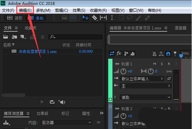Select the Razor tool
This screenshot has height=129, width=192.
[x=95, y=18]
